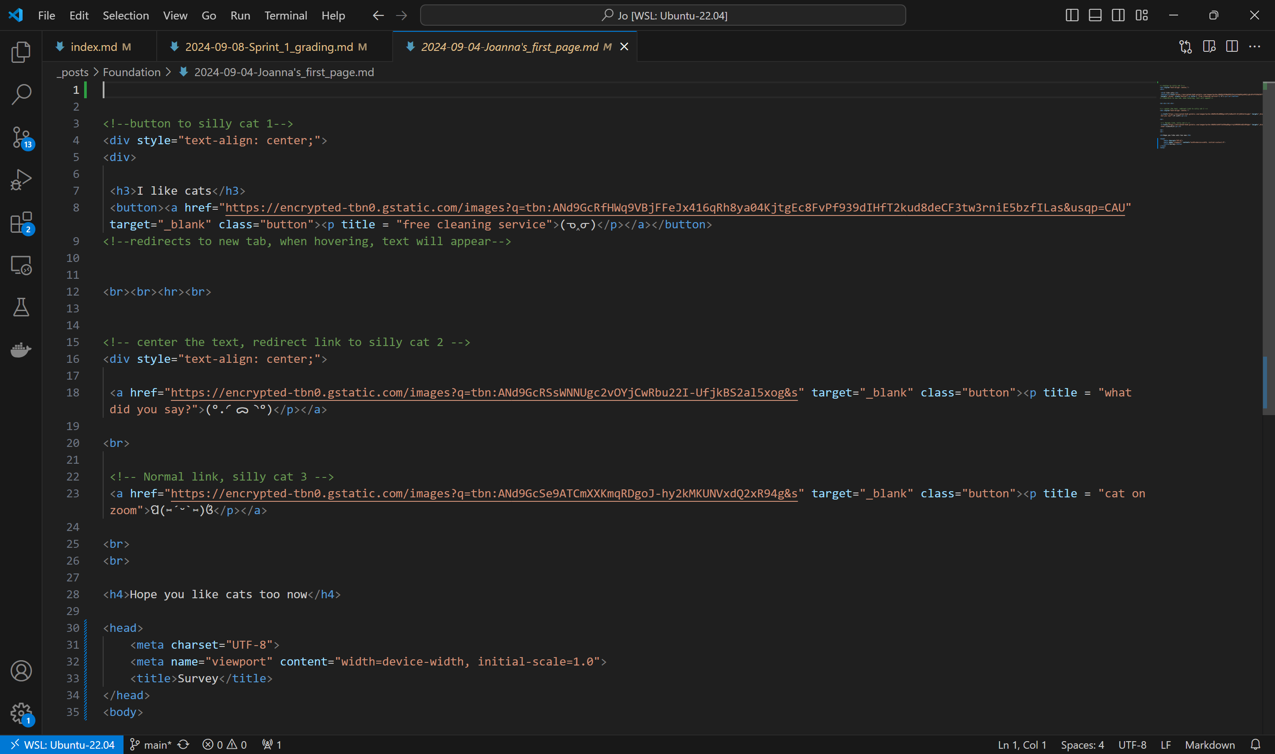1275x754 pixels.
Task: Click the <title>Survey</title> line
Action: tap(201, 678)
